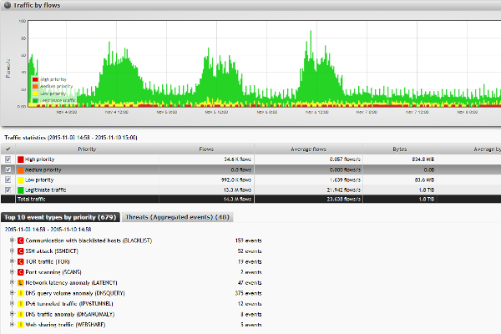Uncheck the High priority row checkbox

pos(8,159)
